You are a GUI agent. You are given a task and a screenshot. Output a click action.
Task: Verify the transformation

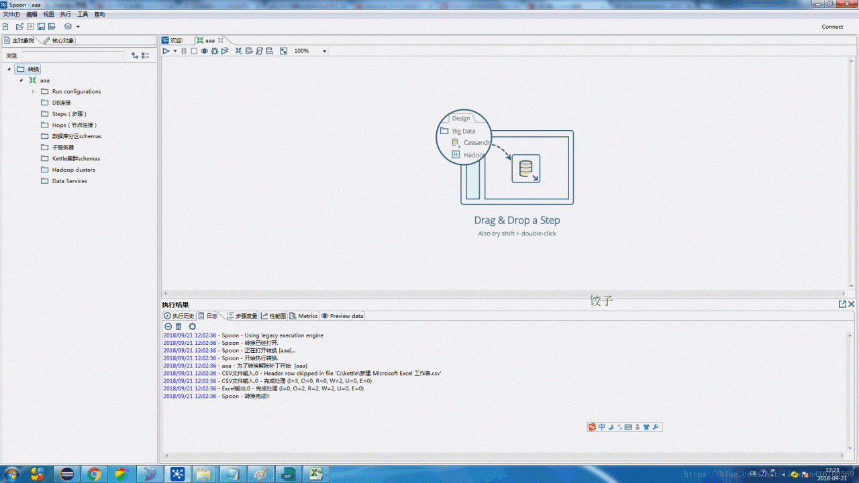pos(238,51)
